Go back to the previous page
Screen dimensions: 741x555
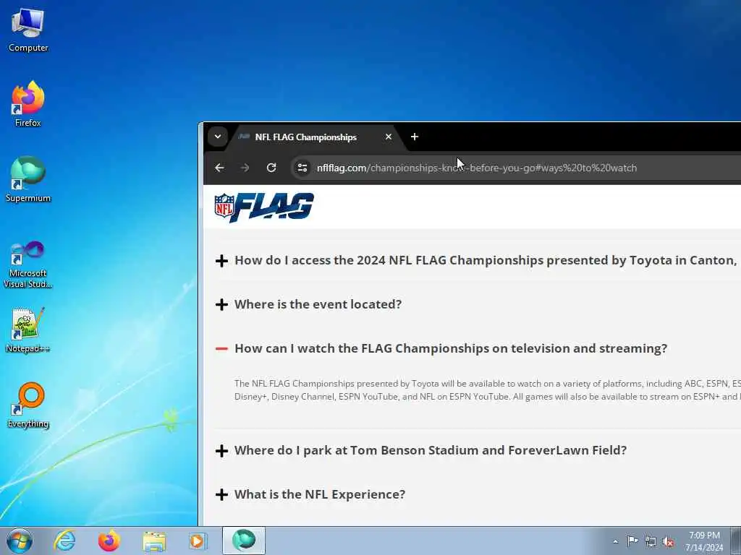click(x=219, y=168)
